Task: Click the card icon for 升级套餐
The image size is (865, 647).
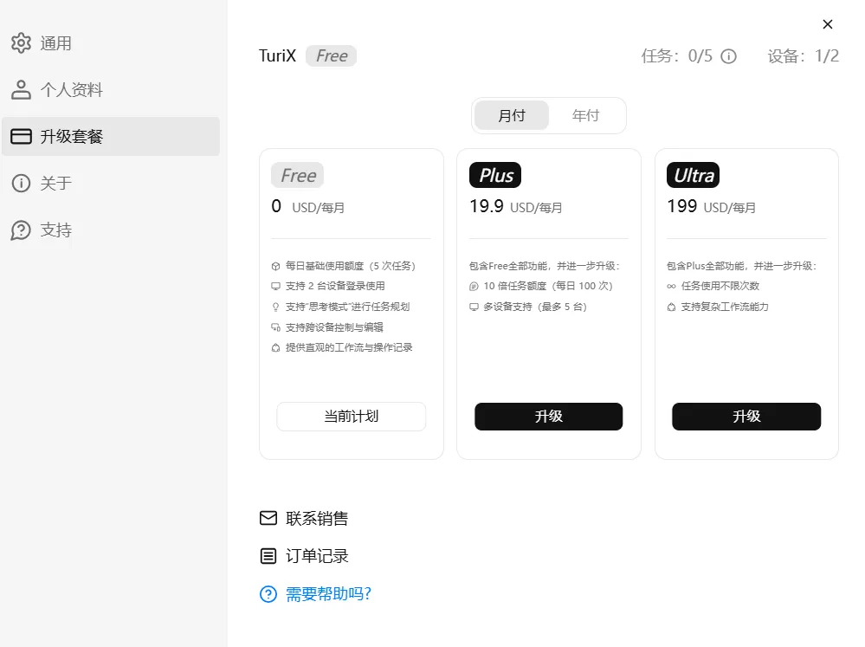Action: 21,137
